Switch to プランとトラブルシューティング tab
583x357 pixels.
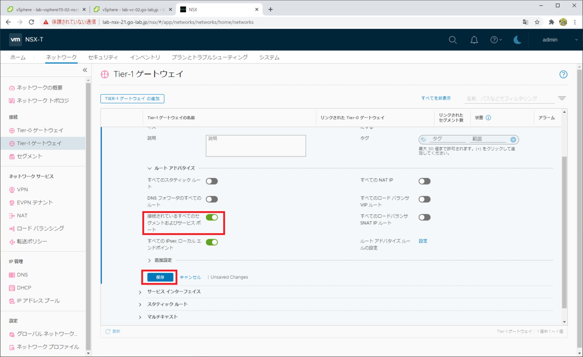209,57
